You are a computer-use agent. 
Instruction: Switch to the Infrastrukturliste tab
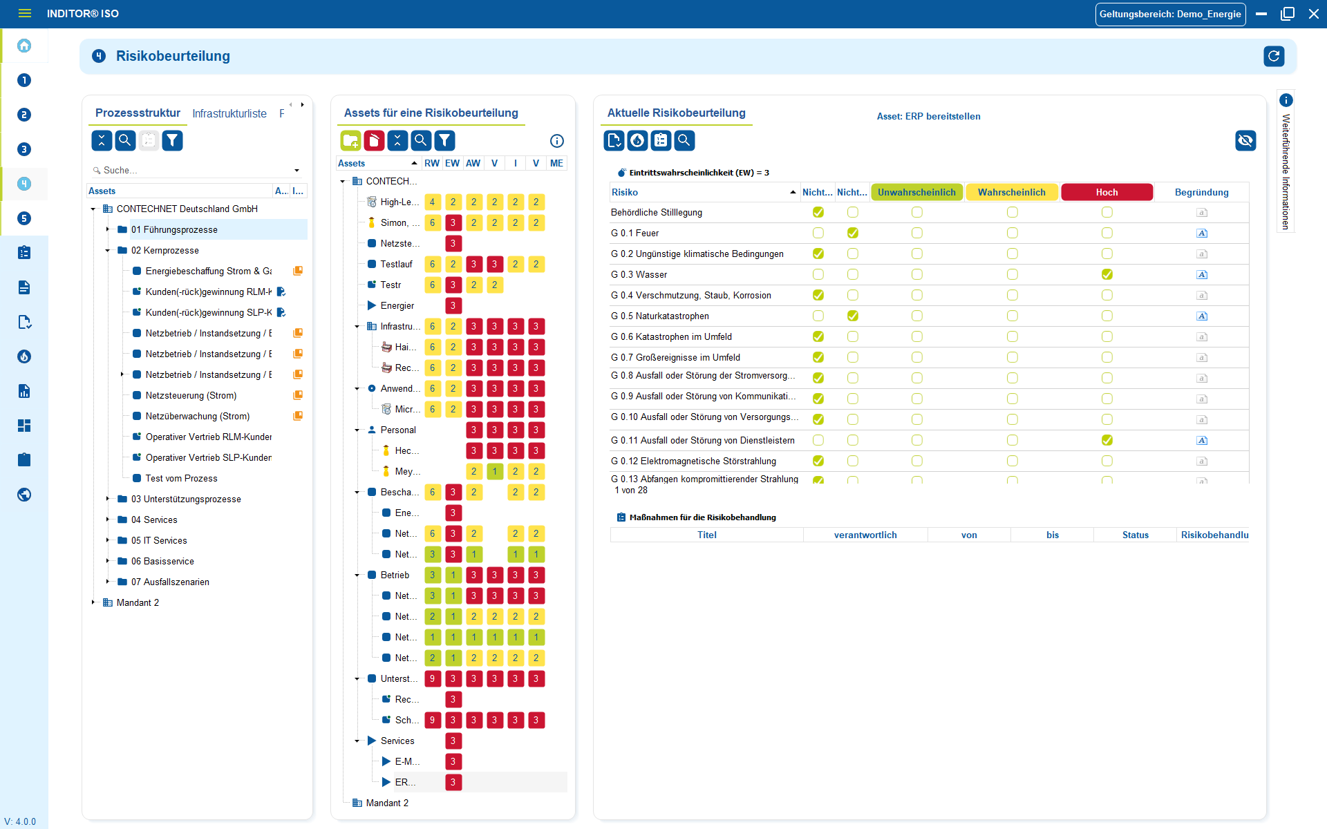[x=229, y=113]
